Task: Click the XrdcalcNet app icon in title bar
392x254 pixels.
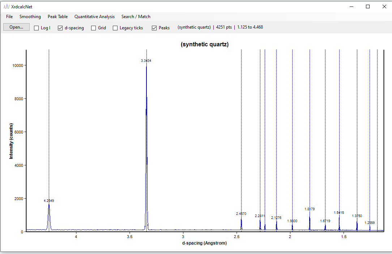Action: pyautogui.click(x=7, y=7)
